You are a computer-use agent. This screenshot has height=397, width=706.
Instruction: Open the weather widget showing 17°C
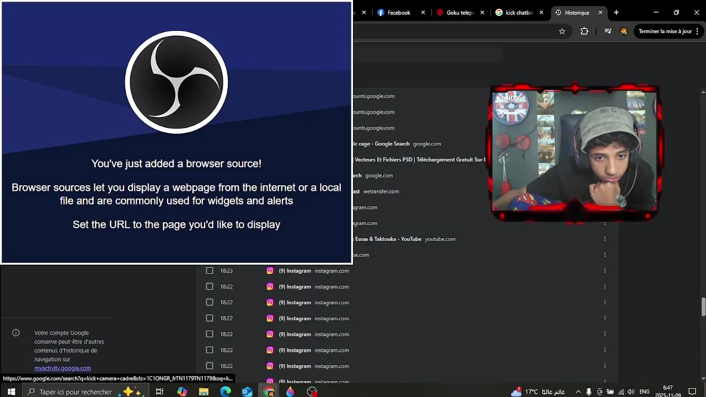point(538,391)
